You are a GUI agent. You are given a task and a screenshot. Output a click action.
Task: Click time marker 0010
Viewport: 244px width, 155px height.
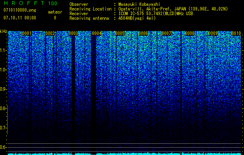236,33
